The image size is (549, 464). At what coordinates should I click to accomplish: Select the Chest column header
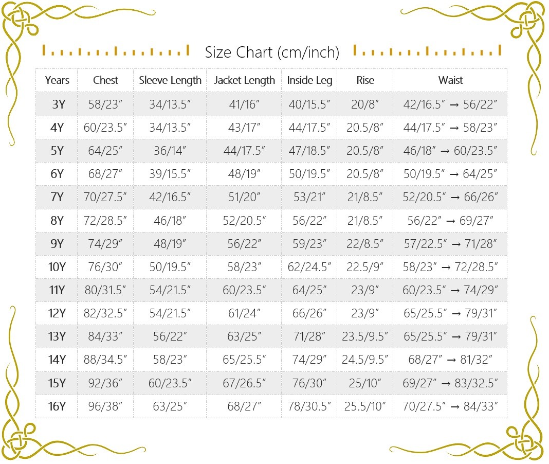105,80
